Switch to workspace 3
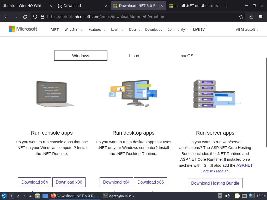The image size is (267, 200). click(x=24, y=196)
